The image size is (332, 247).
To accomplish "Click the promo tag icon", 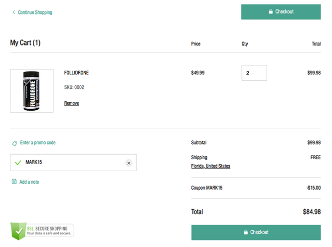I will pos(14,143).
